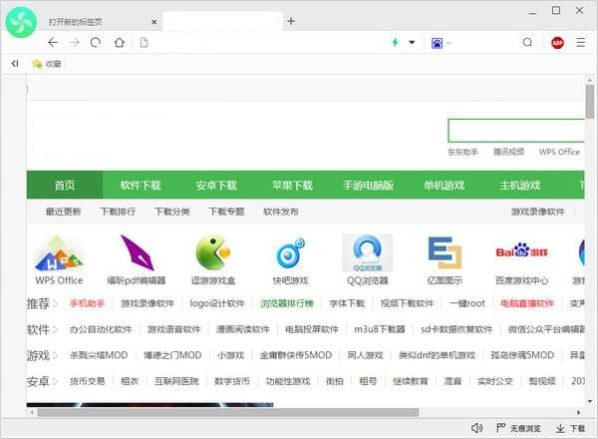Add a new tab with plus button
Viewport: 598px width, 439px height.
tap(291, 21)
